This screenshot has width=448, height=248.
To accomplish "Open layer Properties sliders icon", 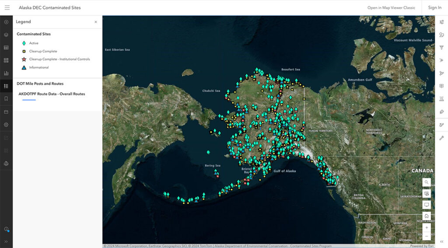I will click(441, 22).
